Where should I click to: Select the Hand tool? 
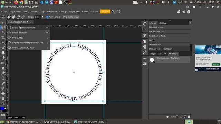(3, 99)
